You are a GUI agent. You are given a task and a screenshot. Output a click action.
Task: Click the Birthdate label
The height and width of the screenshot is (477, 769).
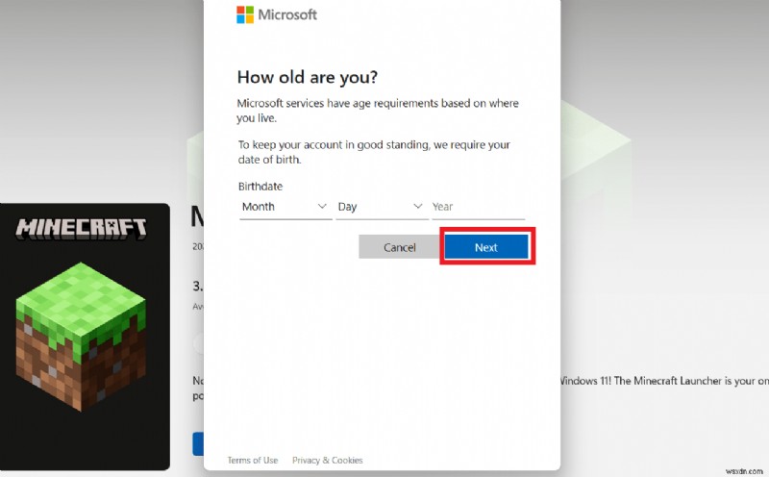tap(260, 187)
